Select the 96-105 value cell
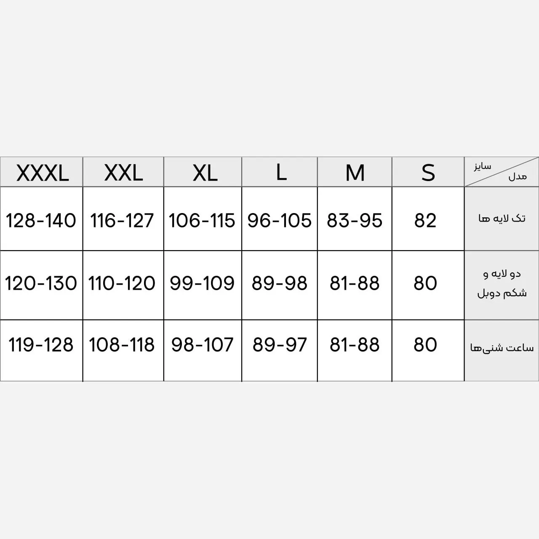 click(x=280, y=220)
